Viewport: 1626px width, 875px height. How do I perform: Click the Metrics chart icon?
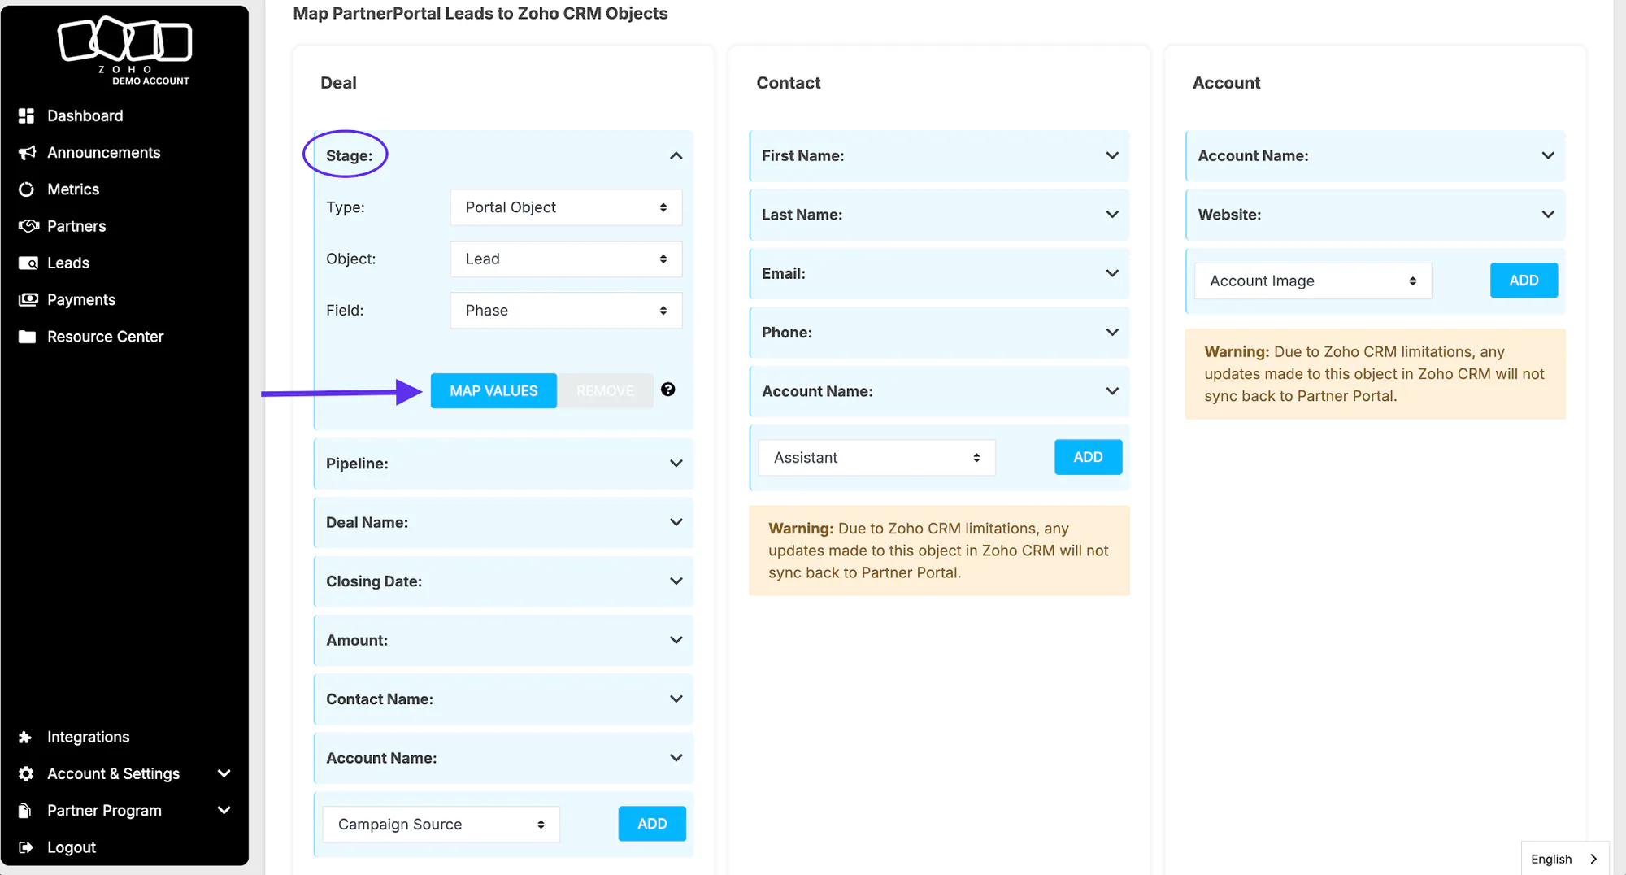(x=27, y=189)
